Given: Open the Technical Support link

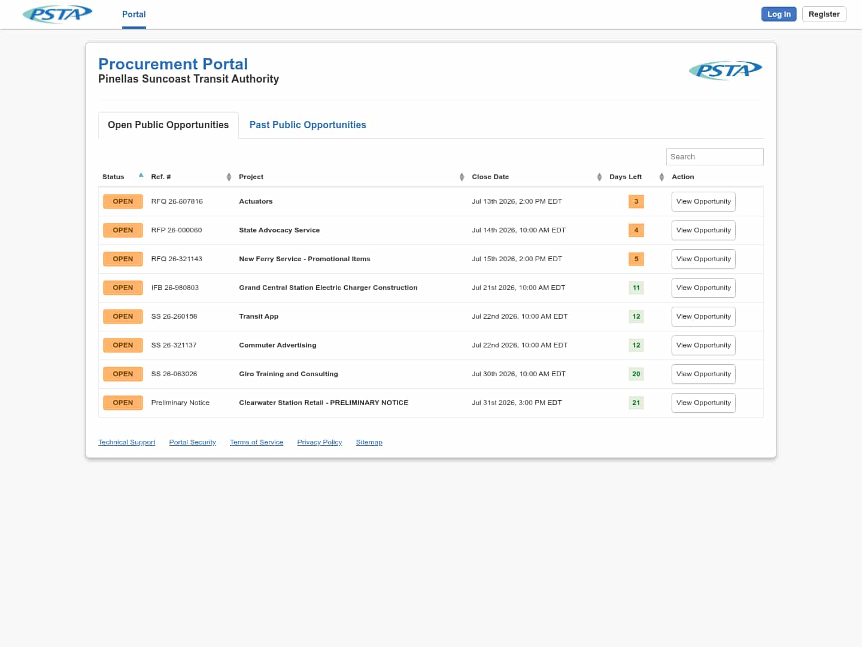Looking at the screenshot, I should click(126, 442).
